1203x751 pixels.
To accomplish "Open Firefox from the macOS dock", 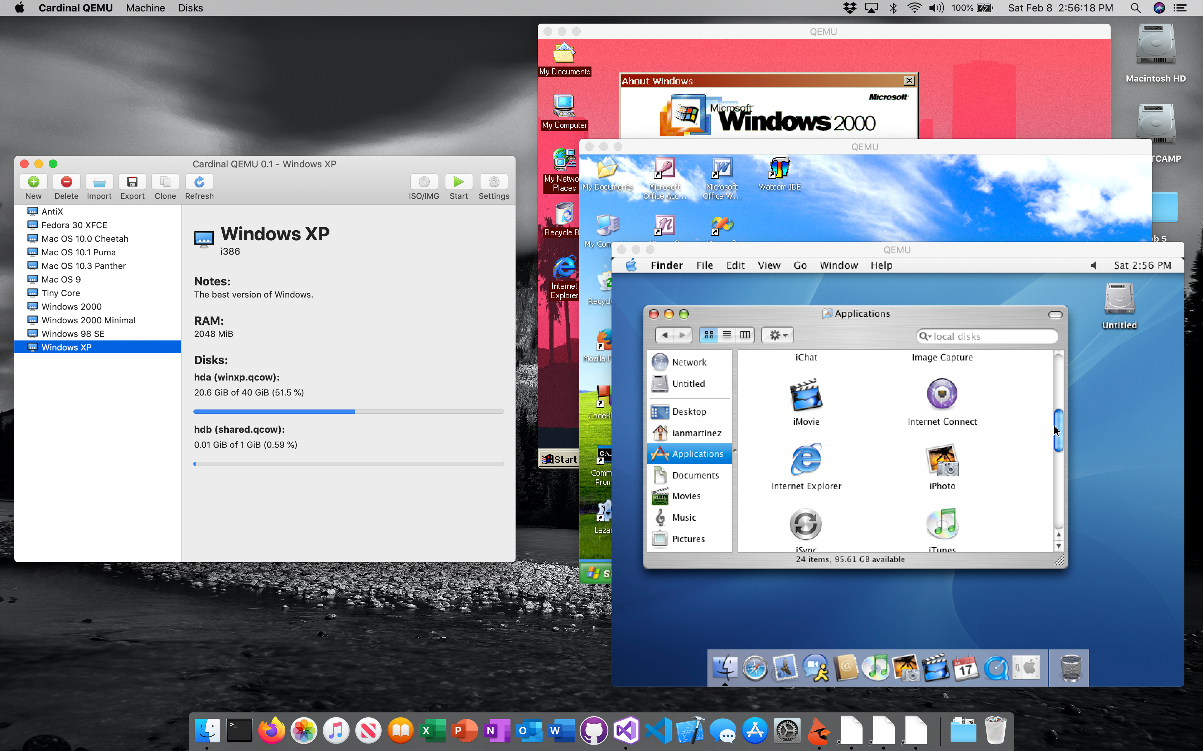I will point(271,731).
